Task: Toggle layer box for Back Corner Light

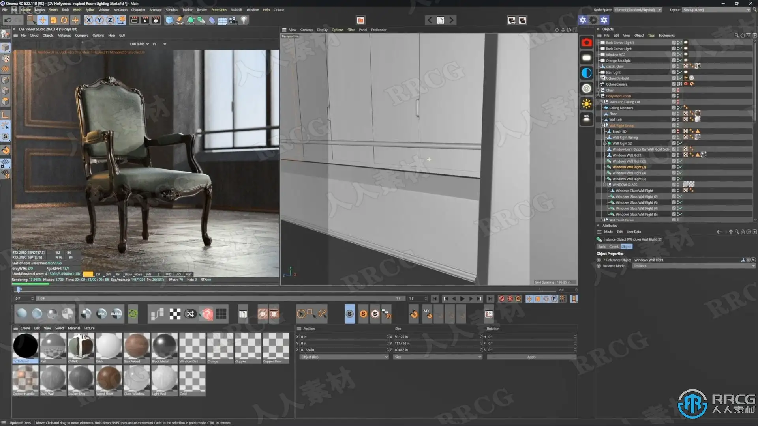Action: click(674, 49)
